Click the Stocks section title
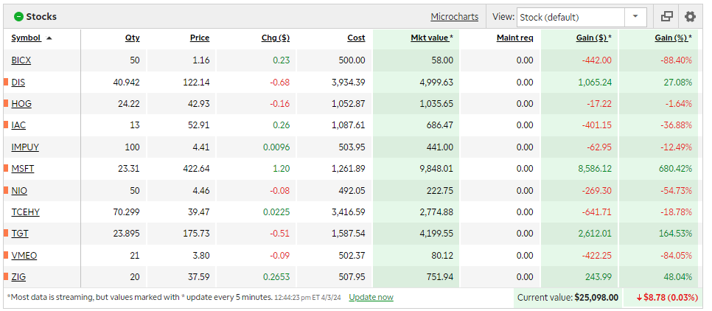This screenshot has height=311, width=712. click(x=41, y=17)
